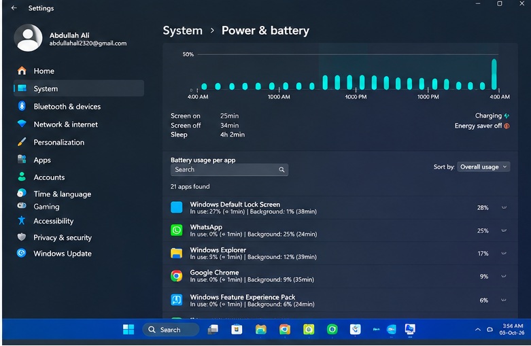Click Windows Feature Experience Pack icon

177,300
